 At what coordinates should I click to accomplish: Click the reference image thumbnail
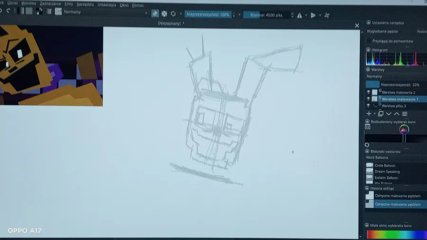point(51,65)
